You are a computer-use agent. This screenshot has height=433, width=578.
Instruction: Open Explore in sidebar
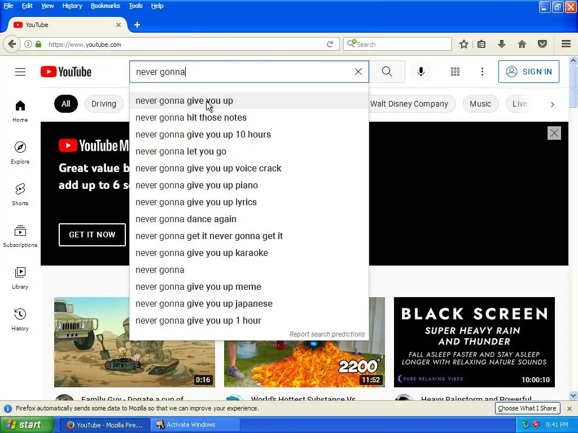(20, 153)
